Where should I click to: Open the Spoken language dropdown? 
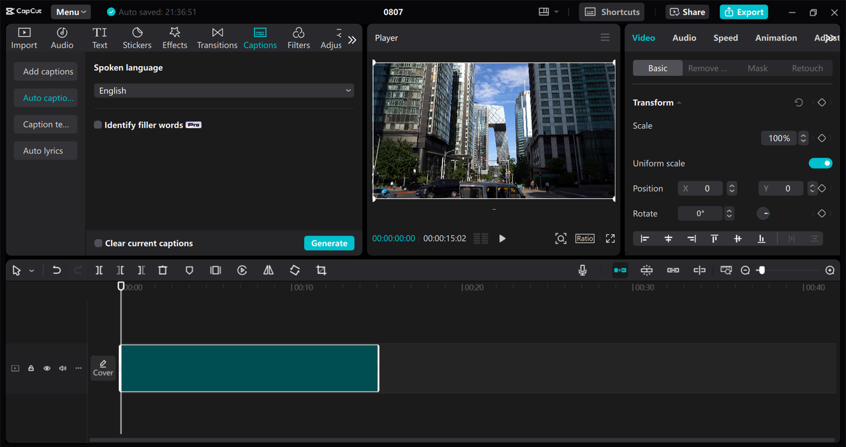pyautogui.click(x=224, y=90)
